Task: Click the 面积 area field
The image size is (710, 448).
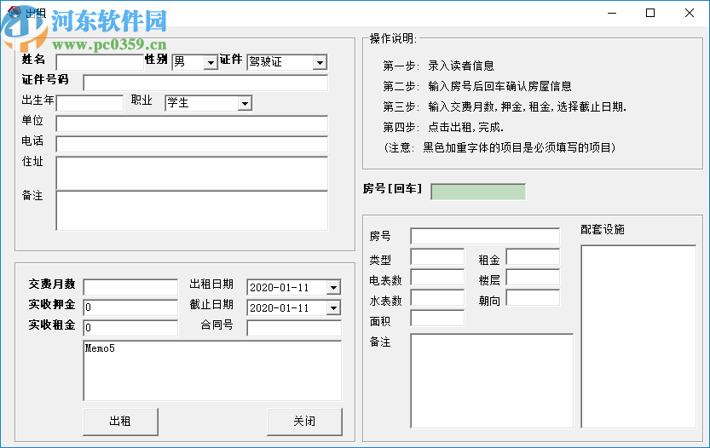Action: pos(437,318)
